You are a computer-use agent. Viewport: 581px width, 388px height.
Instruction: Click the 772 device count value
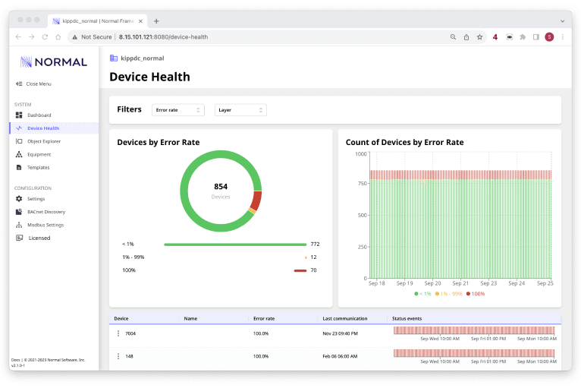click(x=315, y=244)
